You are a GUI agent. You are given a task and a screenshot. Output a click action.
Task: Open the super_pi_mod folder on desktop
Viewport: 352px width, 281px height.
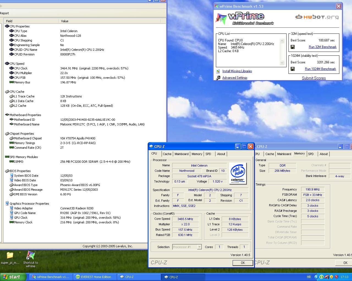pos(10,258)
